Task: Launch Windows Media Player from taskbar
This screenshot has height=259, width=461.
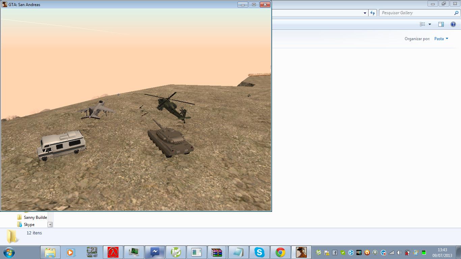Action: tap(71, 252)
